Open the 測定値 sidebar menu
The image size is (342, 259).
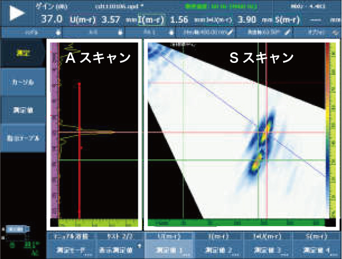point(22,111)
